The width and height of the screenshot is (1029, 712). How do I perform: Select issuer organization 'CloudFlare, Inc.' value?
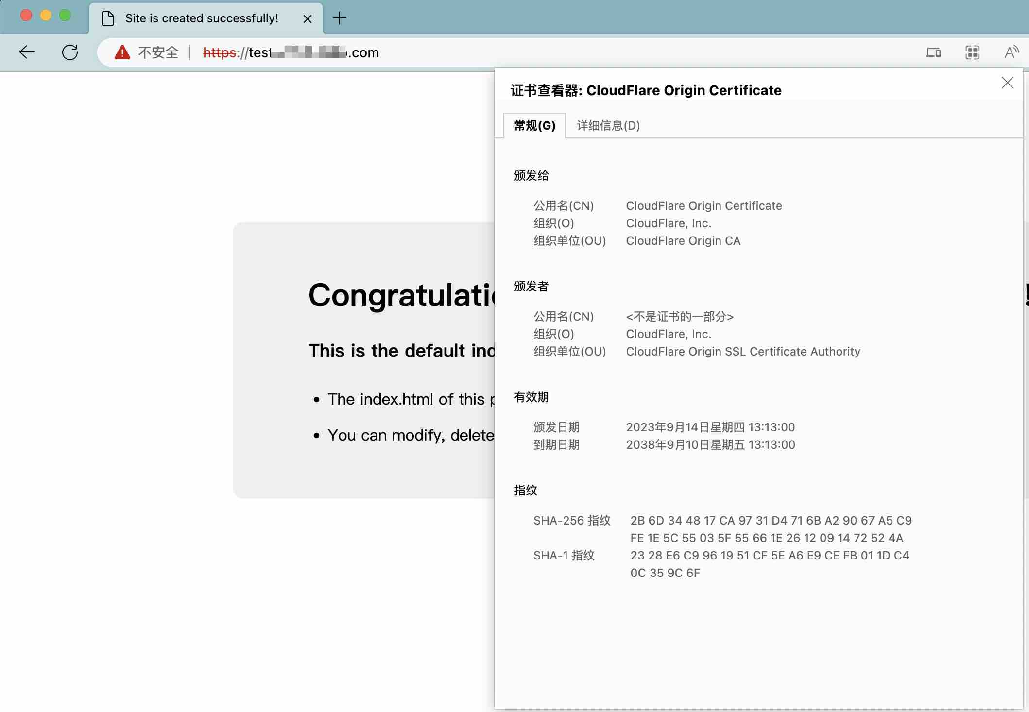point(669,334)
